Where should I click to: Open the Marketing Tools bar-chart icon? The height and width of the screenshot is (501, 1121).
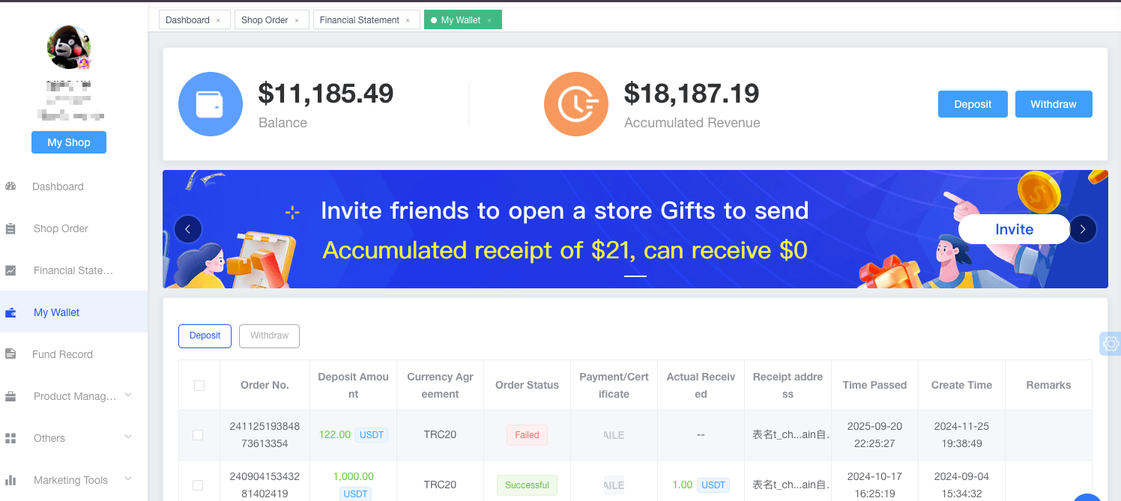[10, 480]
